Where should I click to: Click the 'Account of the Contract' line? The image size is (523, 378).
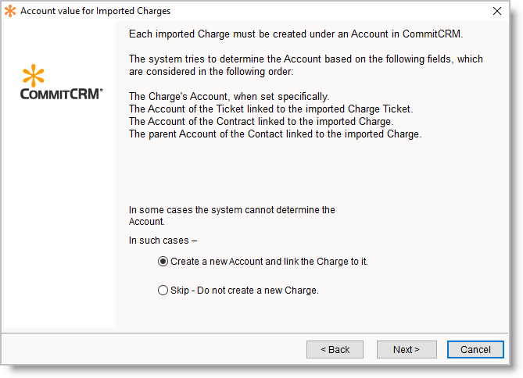[260, 121]
